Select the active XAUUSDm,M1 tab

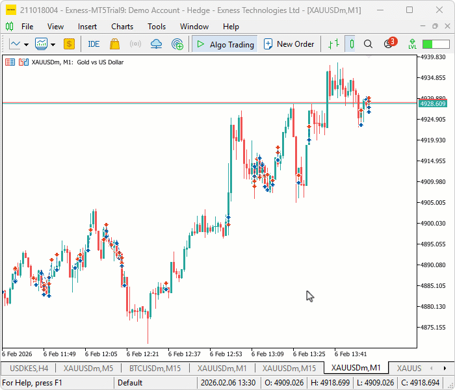(x=356, y=368)
